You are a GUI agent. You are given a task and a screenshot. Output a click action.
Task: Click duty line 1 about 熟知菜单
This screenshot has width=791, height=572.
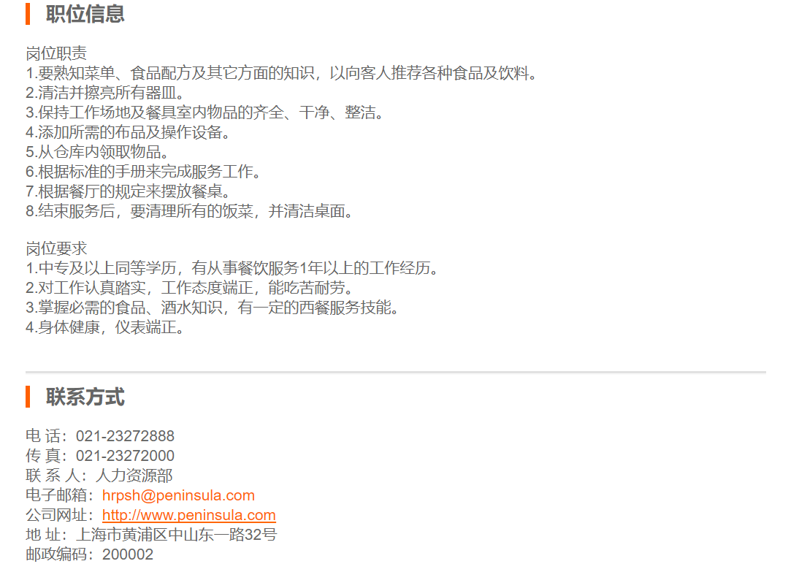tap(282, 73)
